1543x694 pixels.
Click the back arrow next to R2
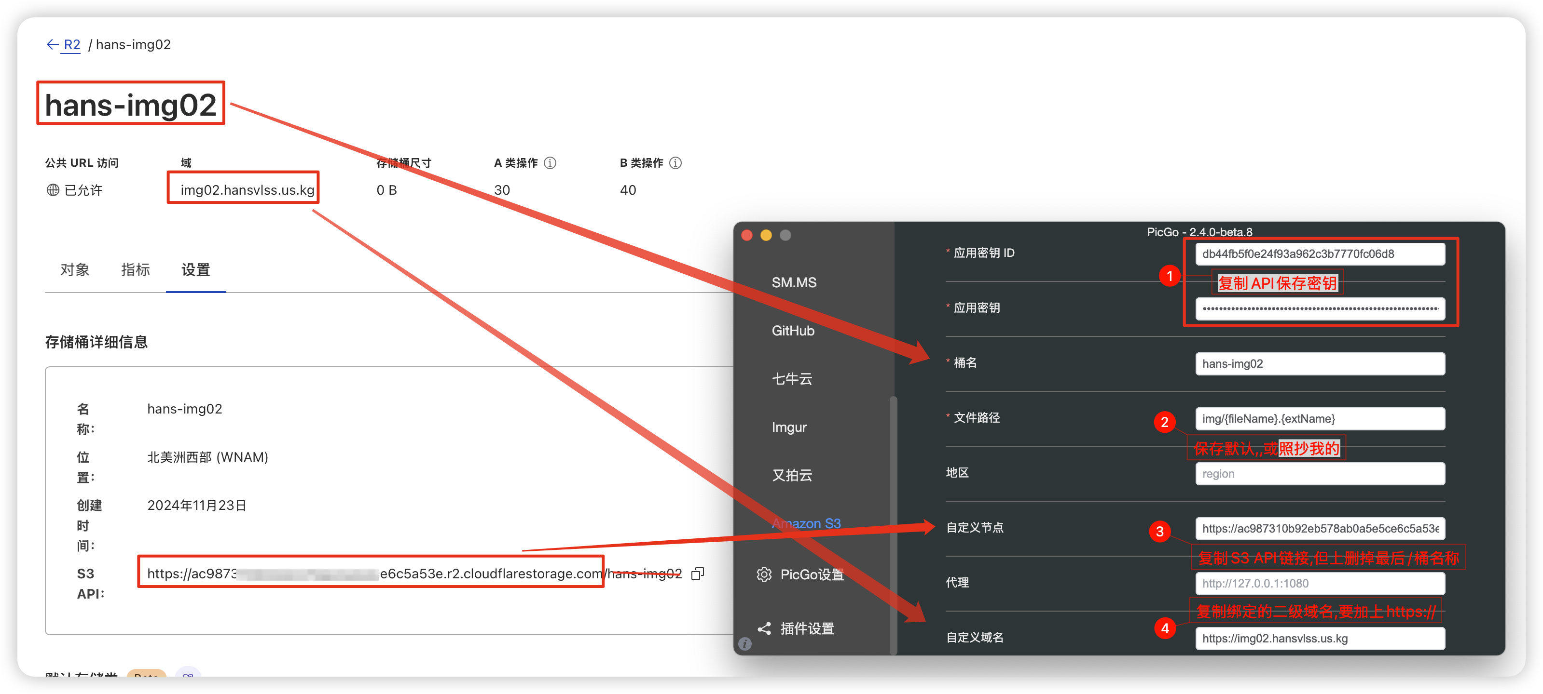coord(53,44)
